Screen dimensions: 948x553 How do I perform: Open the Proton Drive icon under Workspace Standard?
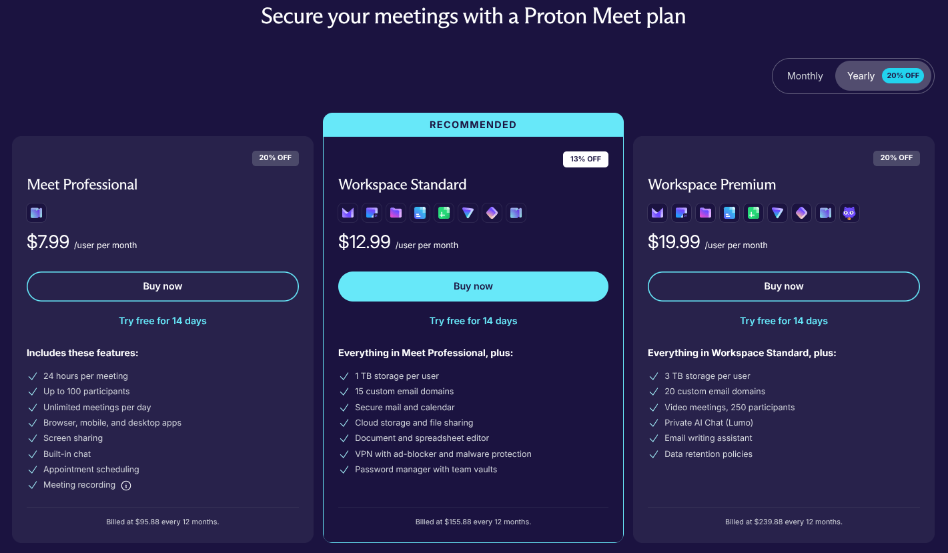pyautogui.click(x=396, y=213)
